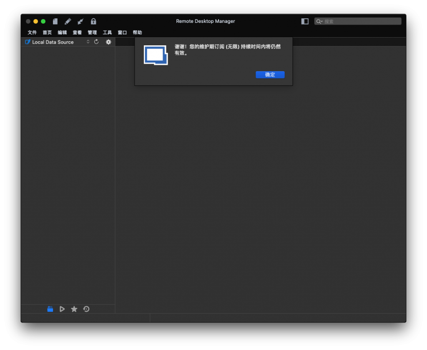Show recent entries history clock icon
427x350 pixels.
pos(86,309)
